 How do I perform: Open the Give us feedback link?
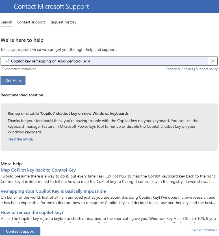coord(204,230)
